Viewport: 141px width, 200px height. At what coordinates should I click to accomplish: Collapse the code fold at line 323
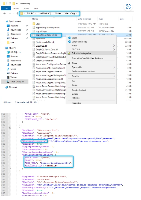pyautogui.click(x=10, y=127)
